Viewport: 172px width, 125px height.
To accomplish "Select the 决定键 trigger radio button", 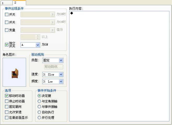I will click(39, 96).
